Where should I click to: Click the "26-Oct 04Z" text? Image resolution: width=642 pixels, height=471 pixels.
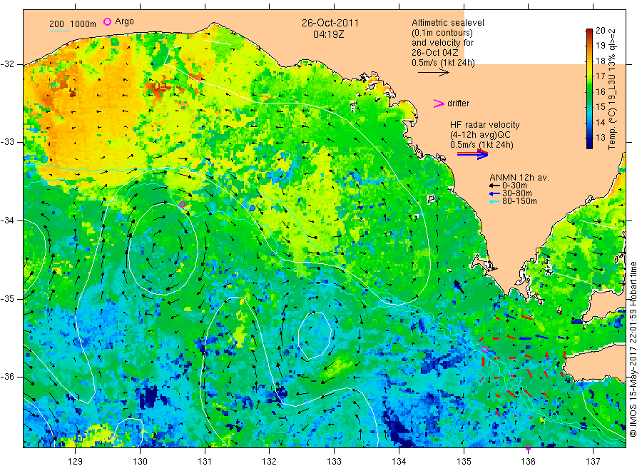(435, 52)
